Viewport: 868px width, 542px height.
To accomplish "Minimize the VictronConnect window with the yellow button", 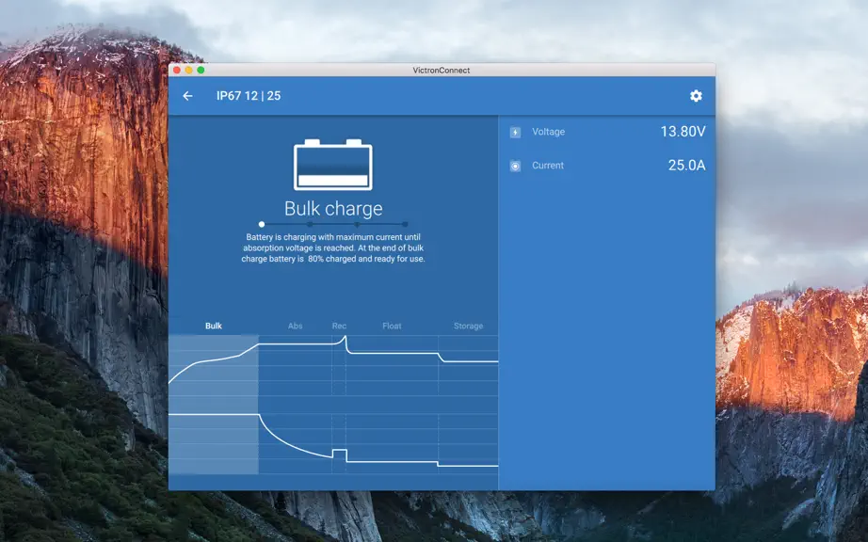I will pyautogui.click(x=189, y=71).
